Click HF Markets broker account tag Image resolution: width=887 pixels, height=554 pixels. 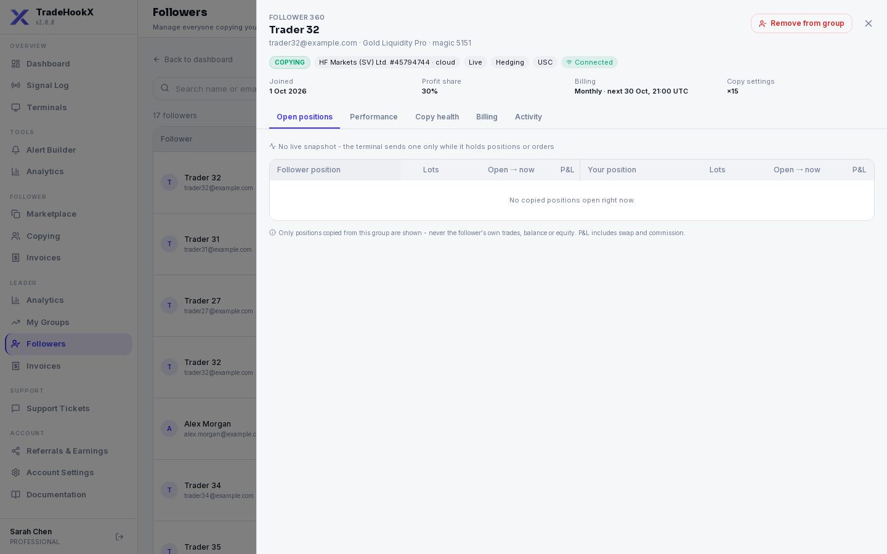[x=387, y=62]
